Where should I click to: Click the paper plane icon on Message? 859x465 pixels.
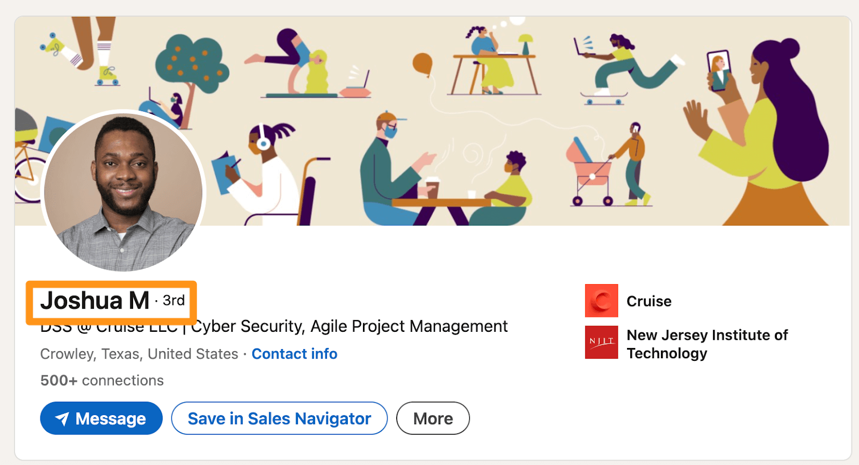coord(62,418)
